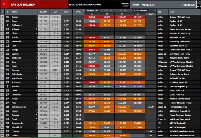
Task: Click the Local Time display
Action: 125,5
